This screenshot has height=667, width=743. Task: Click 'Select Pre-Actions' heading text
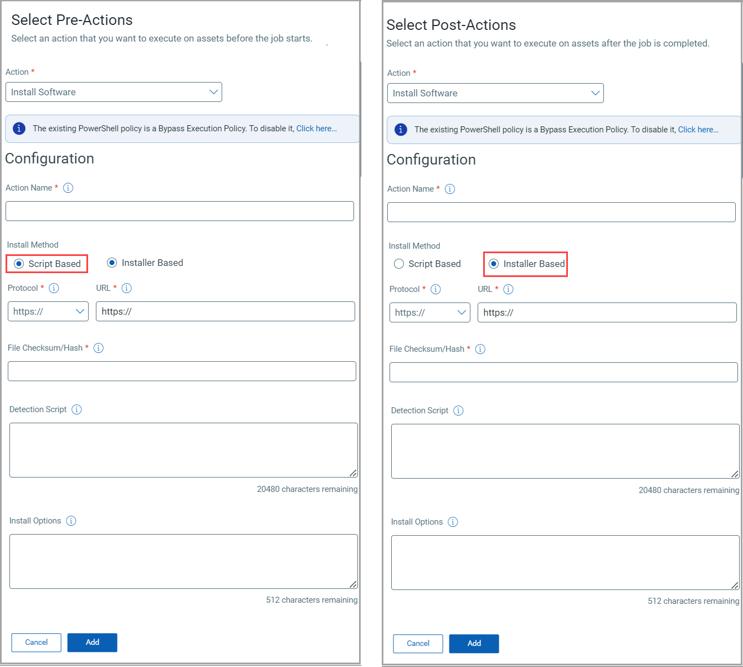pos(72,20)
